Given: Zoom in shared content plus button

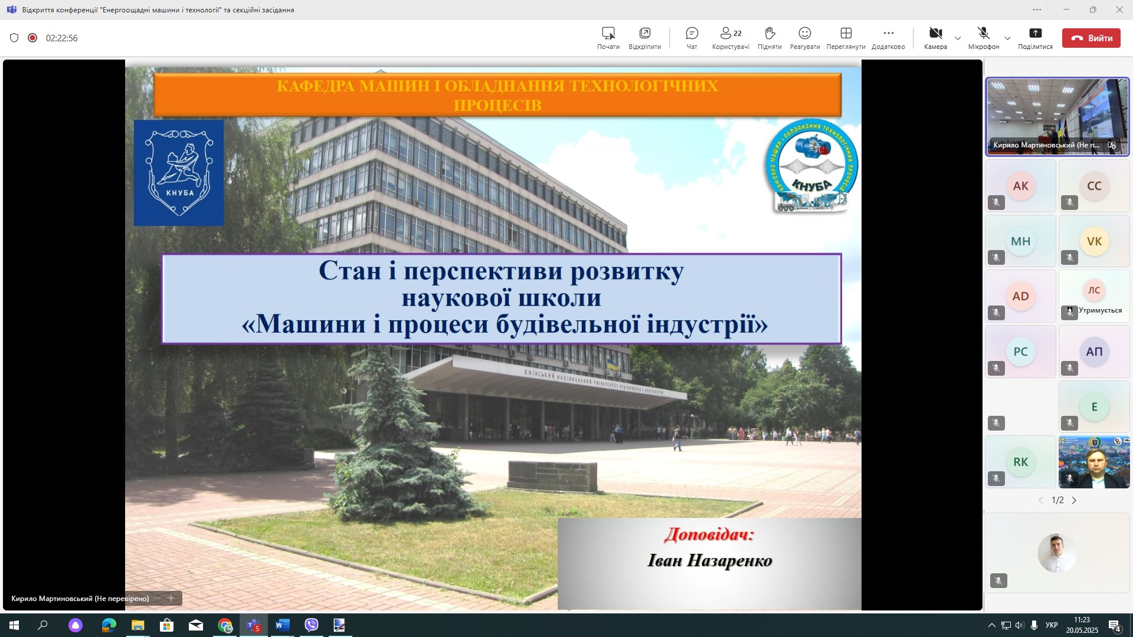Looking at the screenshot, I should point(171,598).
